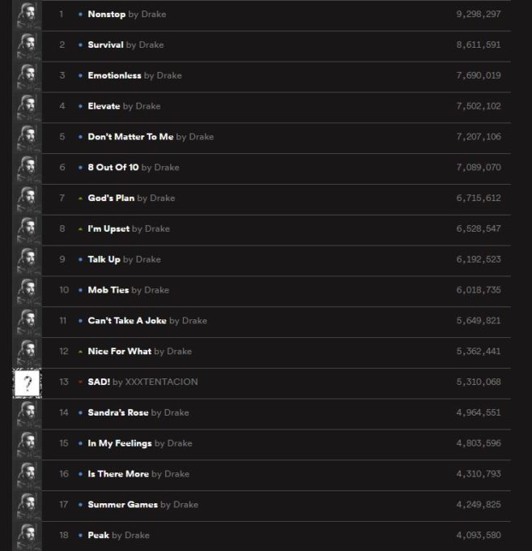Click the green up-arrow beside Nice For What
The image size is (532, 551).
pos(80,352)
